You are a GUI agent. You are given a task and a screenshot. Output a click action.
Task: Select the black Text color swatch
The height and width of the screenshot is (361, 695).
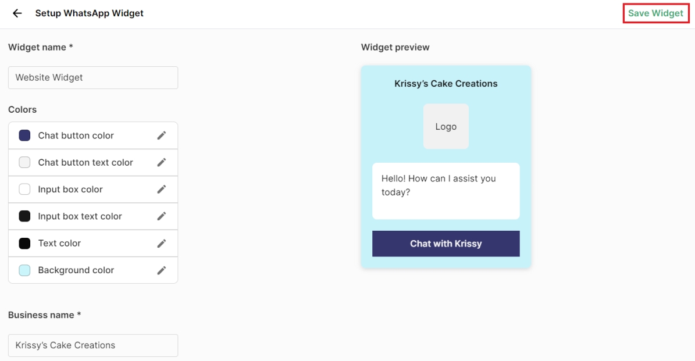[24, 243]
